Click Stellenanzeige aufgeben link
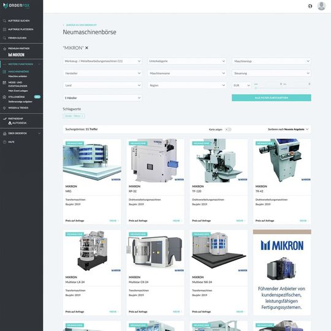 (20, 102)
